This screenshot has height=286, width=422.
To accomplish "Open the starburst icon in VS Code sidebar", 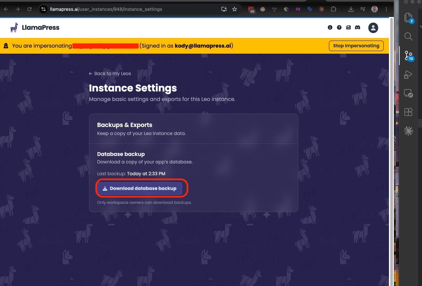I will tap(408, 131).
